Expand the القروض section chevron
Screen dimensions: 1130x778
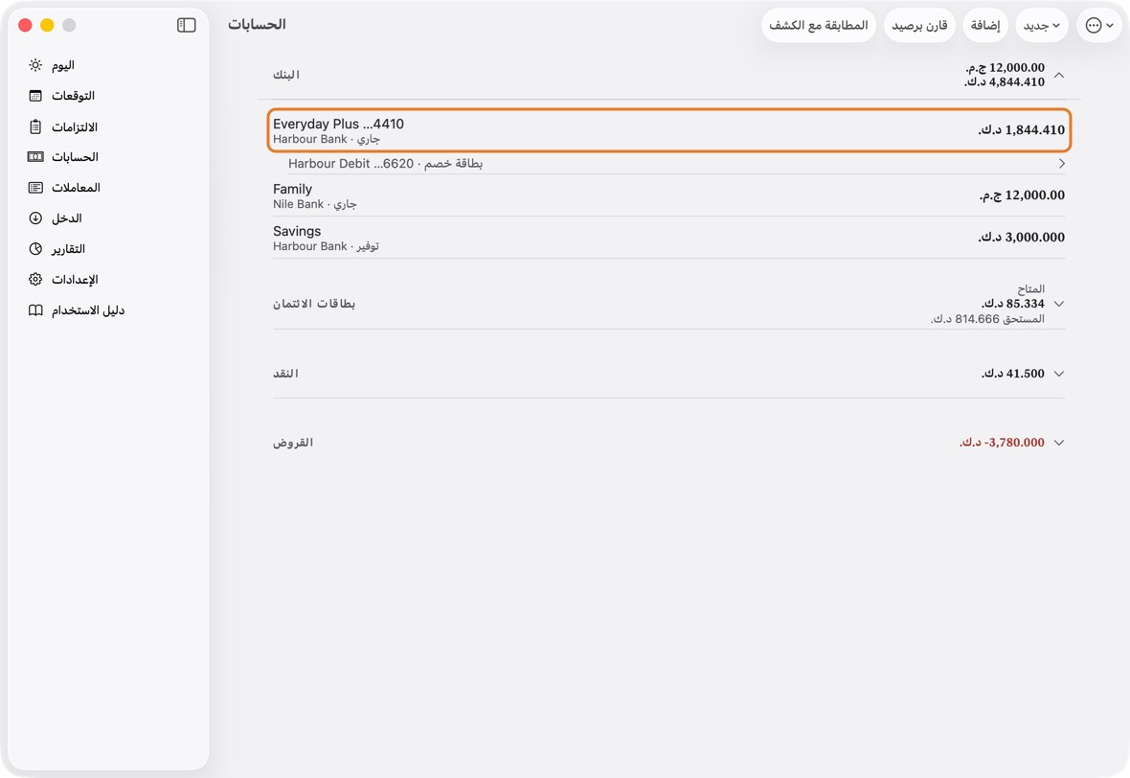tap(1059, 443)
